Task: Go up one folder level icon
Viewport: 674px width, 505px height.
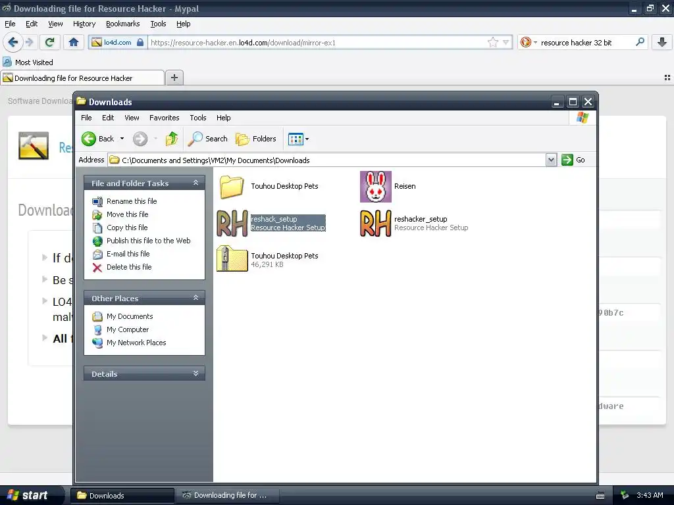Action: 172,139
